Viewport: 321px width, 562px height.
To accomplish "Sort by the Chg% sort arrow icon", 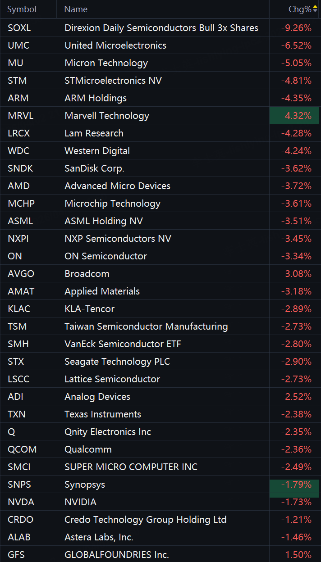I will click(315, 9).
